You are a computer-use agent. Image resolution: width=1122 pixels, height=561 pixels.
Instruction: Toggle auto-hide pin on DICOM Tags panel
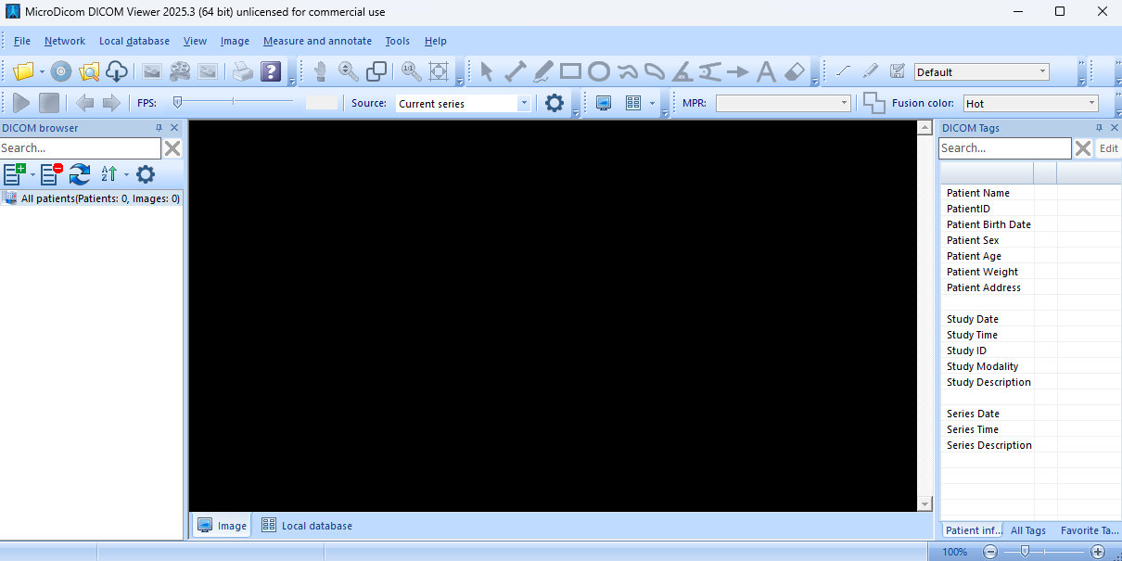(x=1099, y=128)
